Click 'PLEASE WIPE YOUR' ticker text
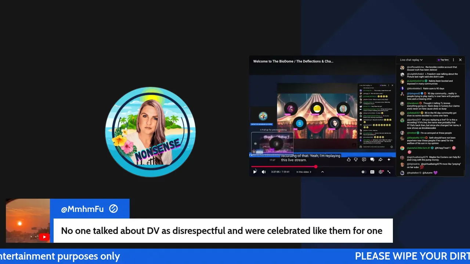This screenshot has height=264, width=470. tap(412, 256)
